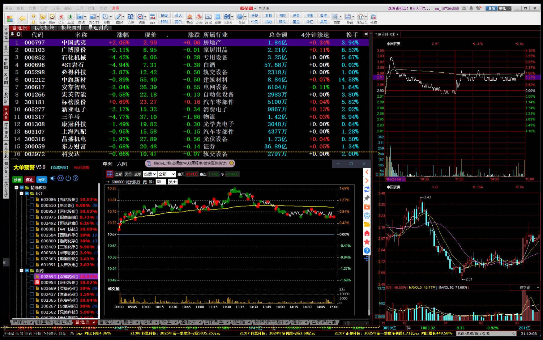Check the 603086 先达股份 checkbox
This screenshot has width=543, height=340.
(32, 199)
